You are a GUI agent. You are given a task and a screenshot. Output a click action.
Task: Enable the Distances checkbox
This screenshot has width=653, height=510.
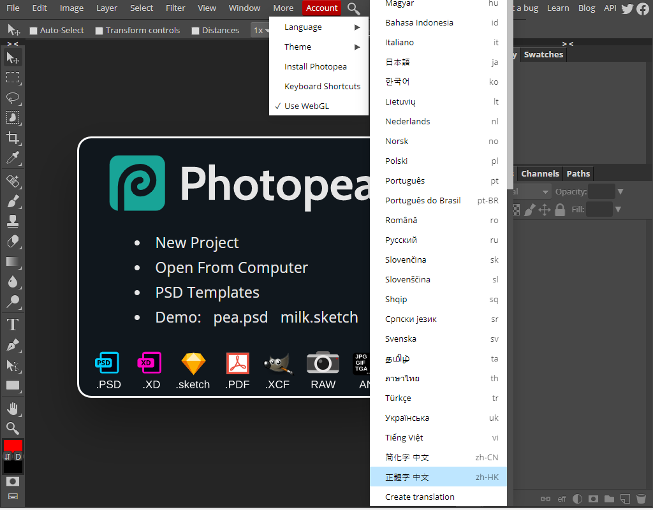click(x=196, y=31)
